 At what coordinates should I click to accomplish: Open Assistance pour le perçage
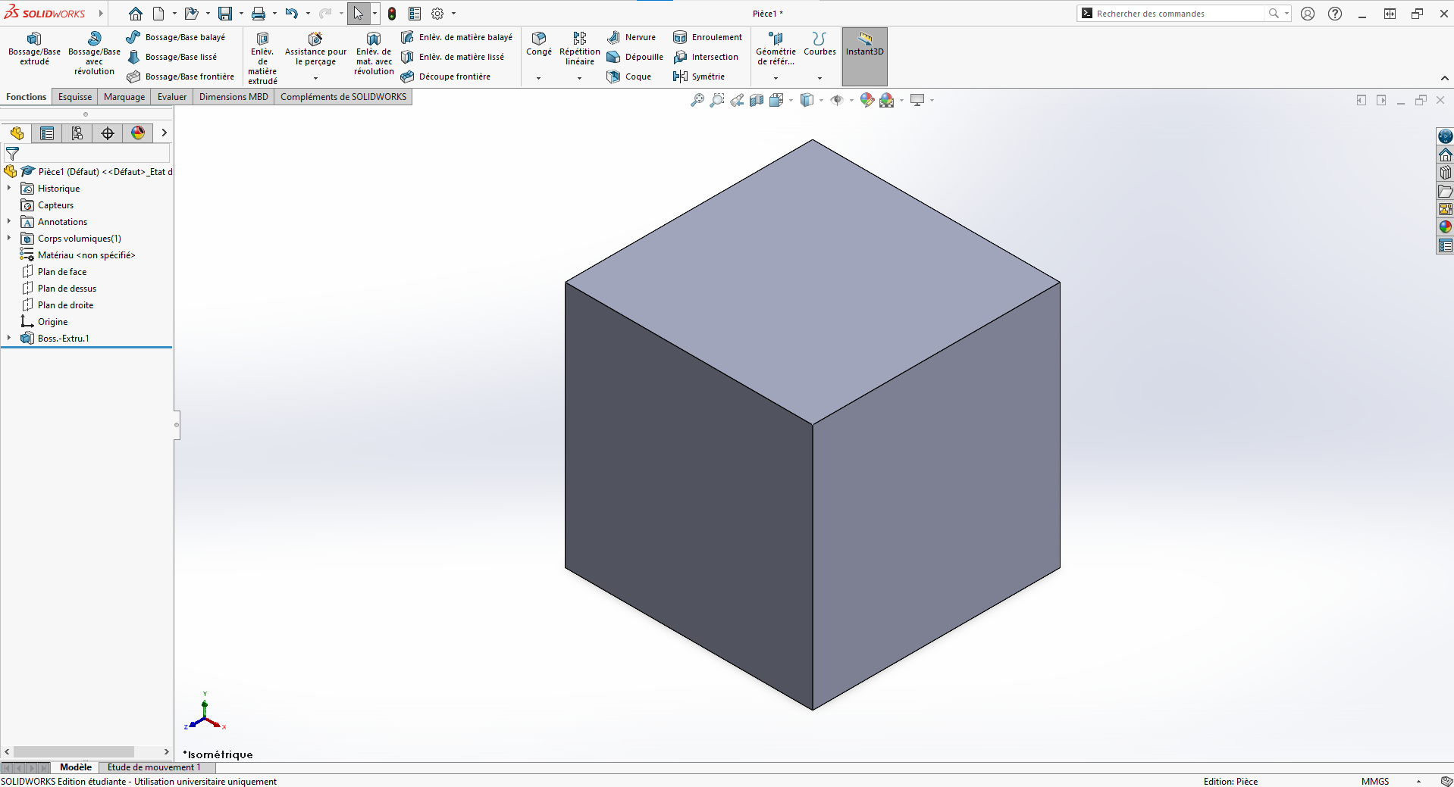(315, 48)
